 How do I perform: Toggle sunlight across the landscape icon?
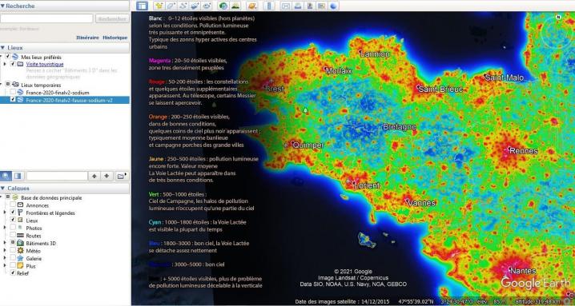click(x=235, y=6)
